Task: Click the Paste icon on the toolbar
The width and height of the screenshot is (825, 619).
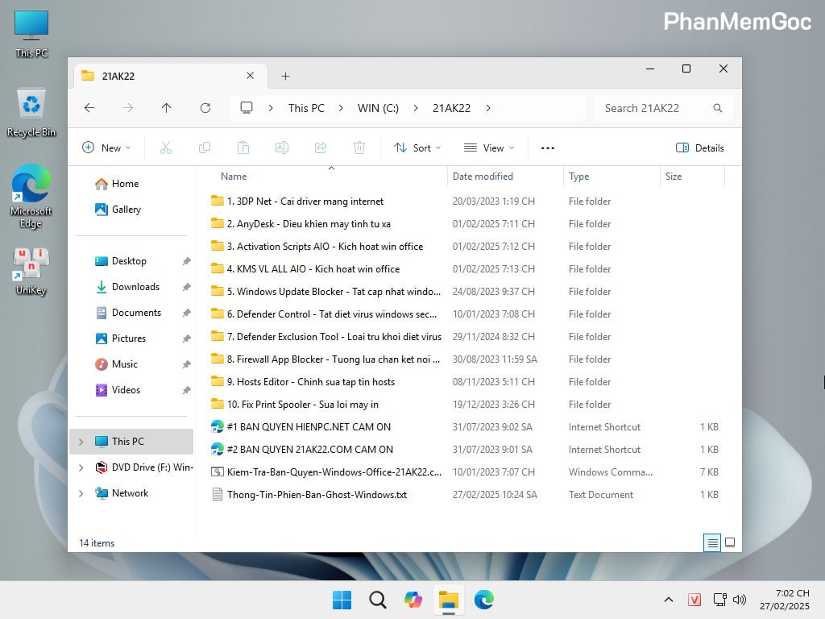Action: (x=243, y=147)
